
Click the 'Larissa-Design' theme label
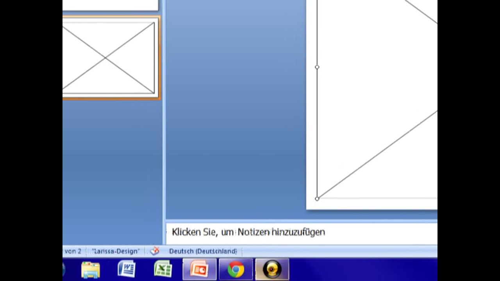click(116, 251)
